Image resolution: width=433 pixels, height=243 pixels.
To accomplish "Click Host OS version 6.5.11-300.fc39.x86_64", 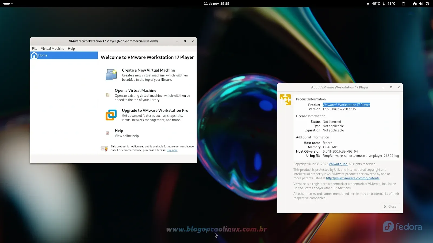I will (340, 151).
